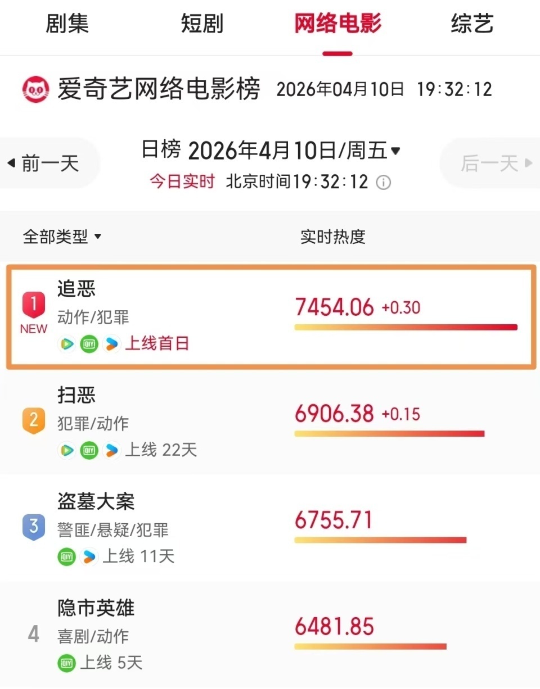Open the 上线首日 link for 追恶
Image resolution: width=540 pixels, height=689 pixels.
click(157, 343)
